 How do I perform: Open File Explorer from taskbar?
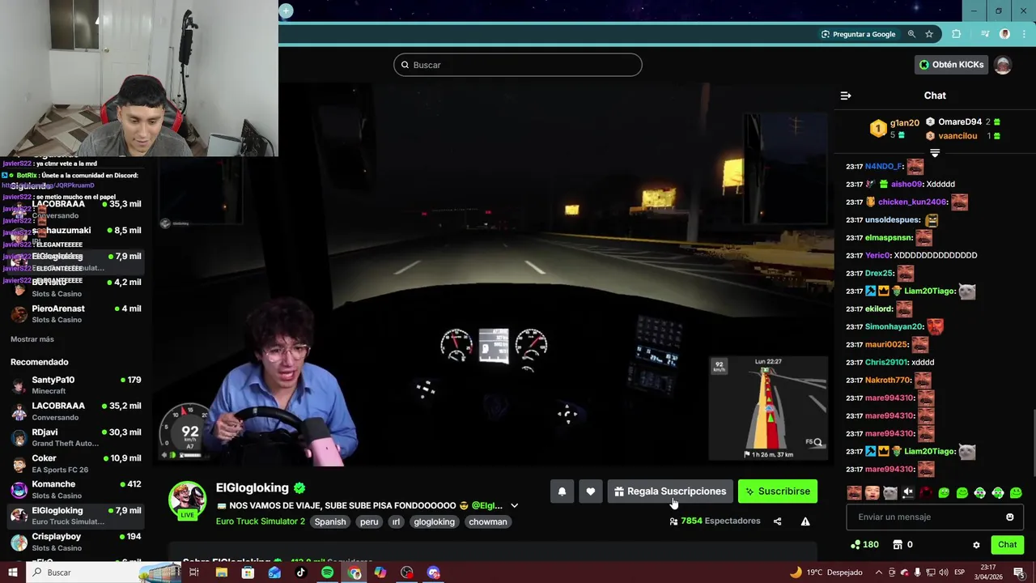[221, 572]
